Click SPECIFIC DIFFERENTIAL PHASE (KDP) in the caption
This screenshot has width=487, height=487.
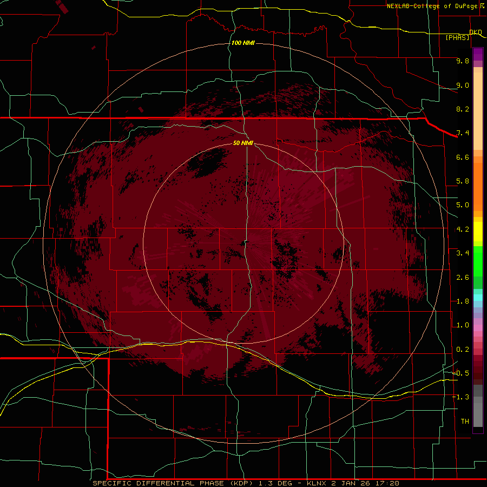[x=174, y=483]
